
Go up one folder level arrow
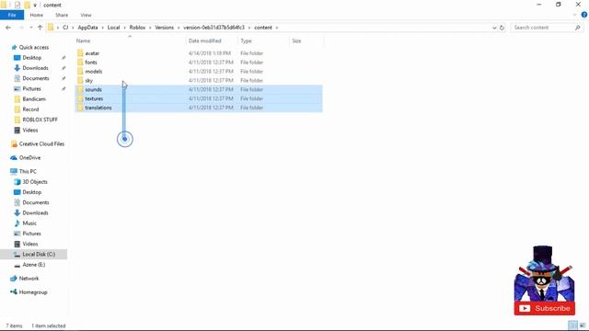pos(40,28)
